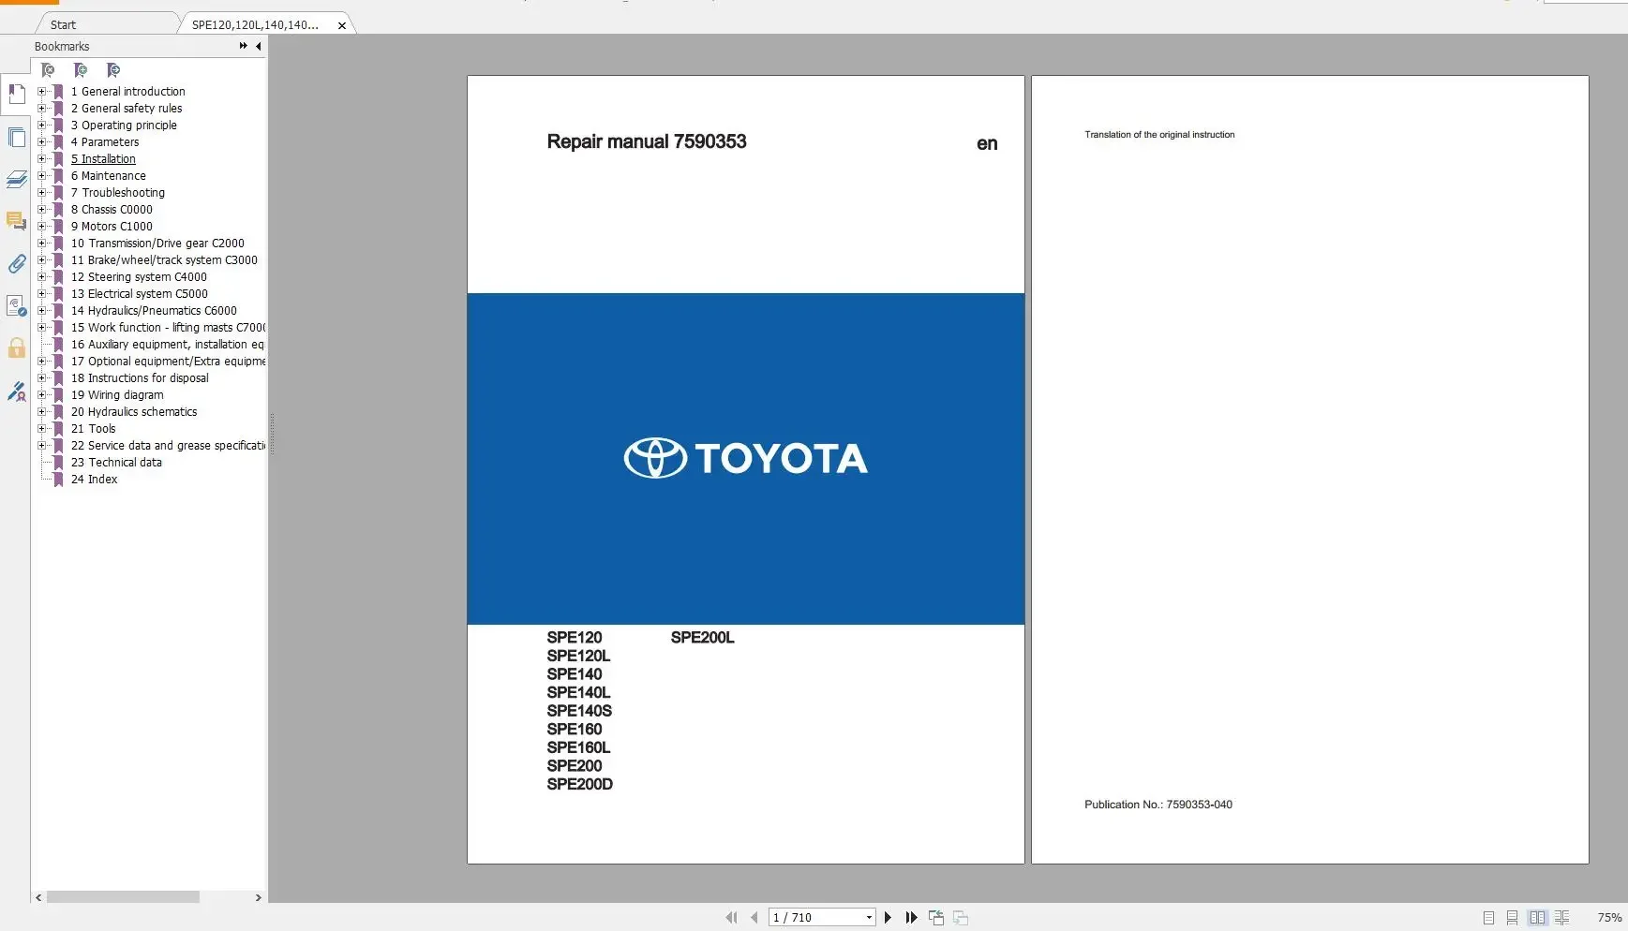1628x931 pixels.
Task: Open the Pages thumbnails panel icon
Action: pos(16,137)
